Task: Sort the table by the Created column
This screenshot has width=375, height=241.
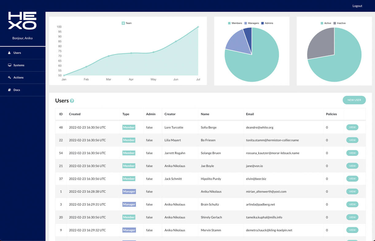Action: coord(75,114)
